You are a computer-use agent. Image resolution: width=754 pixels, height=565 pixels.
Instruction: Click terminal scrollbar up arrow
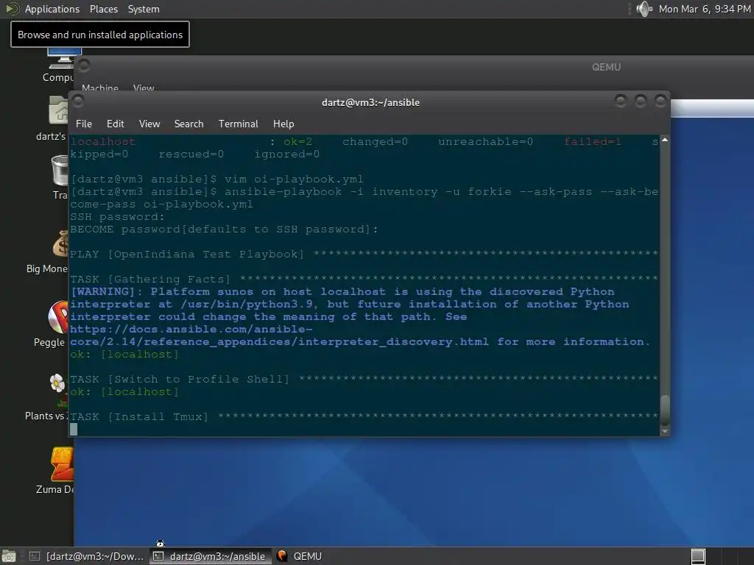(665, 140)
